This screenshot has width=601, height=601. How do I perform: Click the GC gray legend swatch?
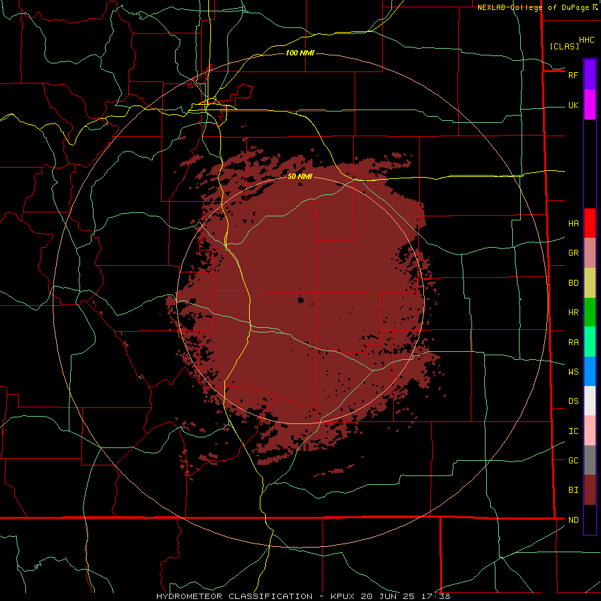590,460
